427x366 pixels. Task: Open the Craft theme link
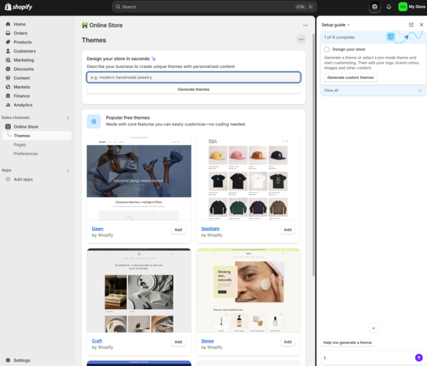(x=97, y=341)
